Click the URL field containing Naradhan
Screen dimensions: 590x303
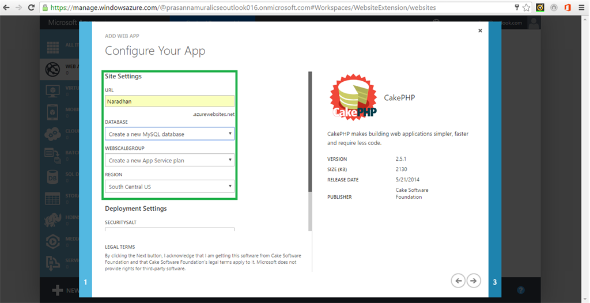[x=170, y=101]
